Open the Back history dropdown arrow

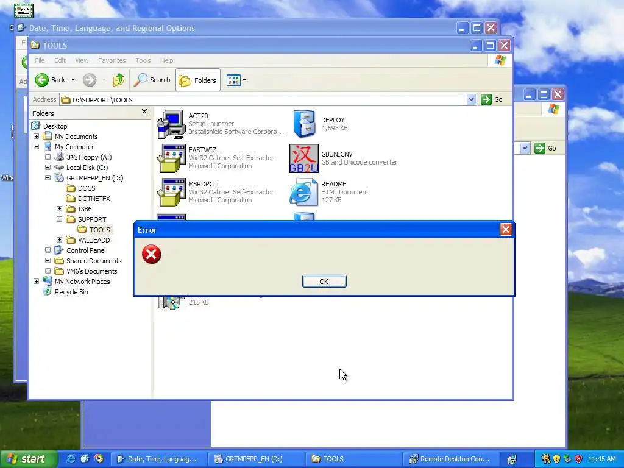[73, 80]
